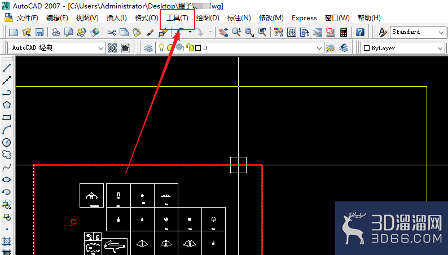Screen dimensions: 448x255
Task: Expand the Standard text style dropdown
Action: coord(441,32)
